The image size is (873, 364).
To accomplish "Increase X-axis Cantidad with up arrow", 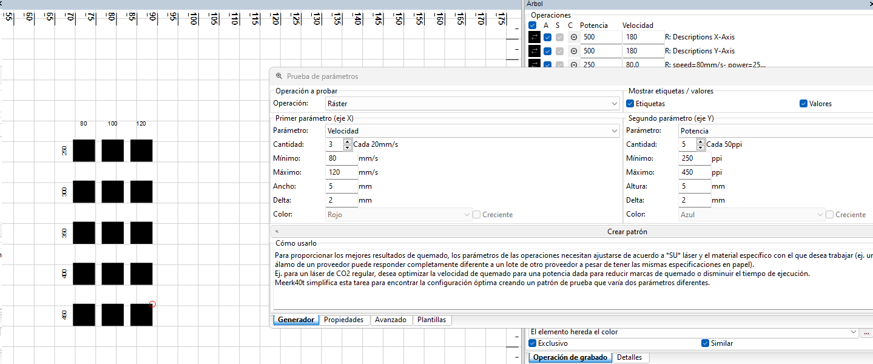I will pos(348,142).
